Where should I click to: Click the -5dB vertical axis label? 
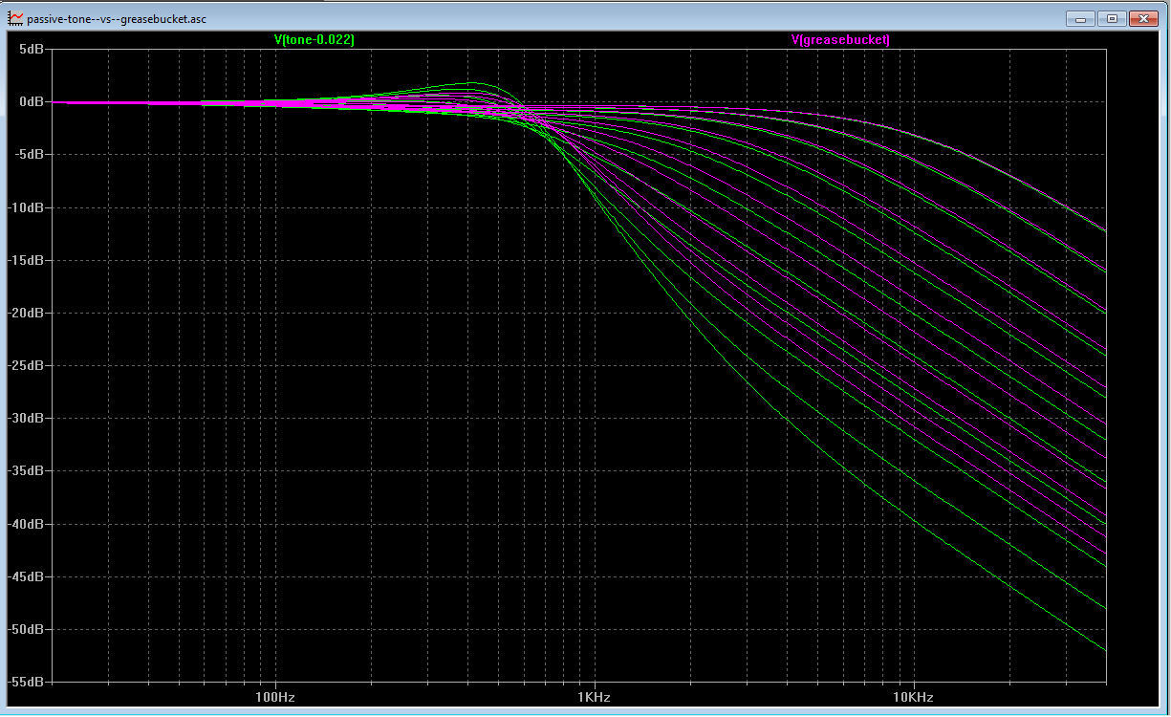click(x=29, y=154)
